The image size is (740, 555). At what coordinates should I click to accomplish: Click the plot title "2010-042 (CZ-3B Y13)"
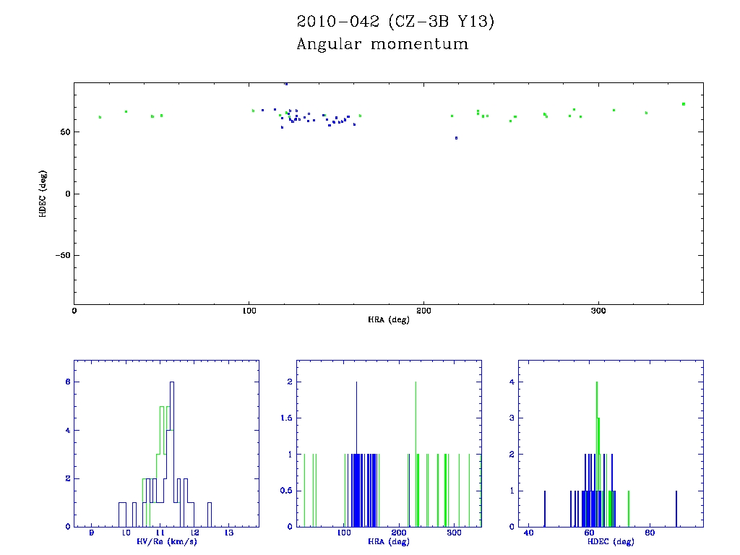tap(395, 22)
